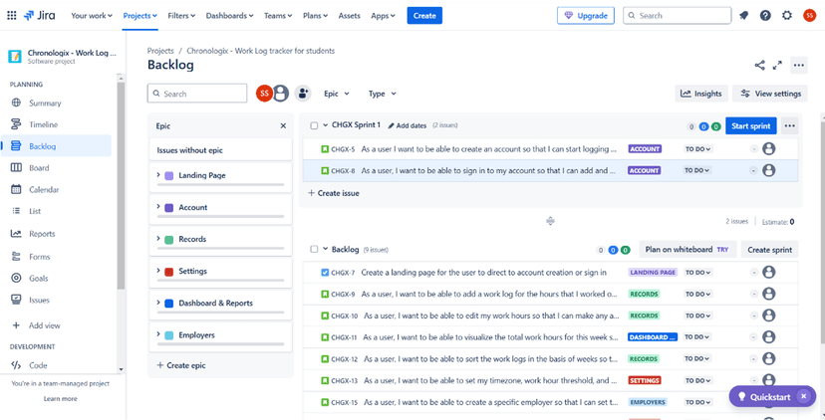
Task: Open View settings
Action: tap(770, 94)
